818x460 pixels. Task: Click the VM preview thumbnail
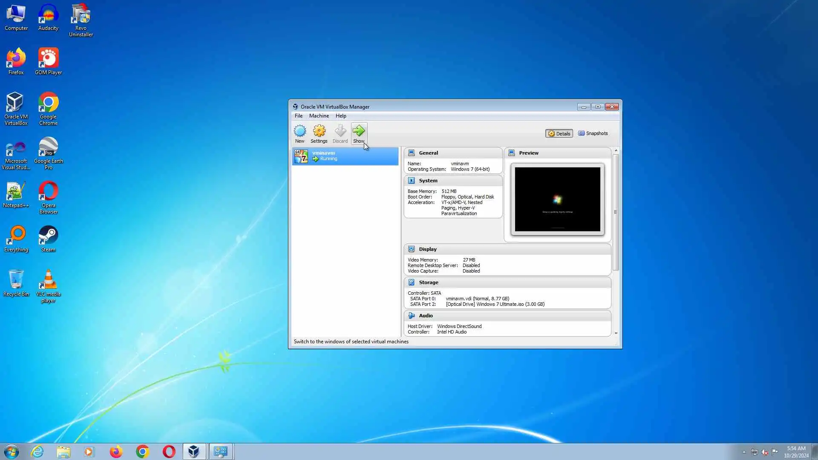click(557, 199)
